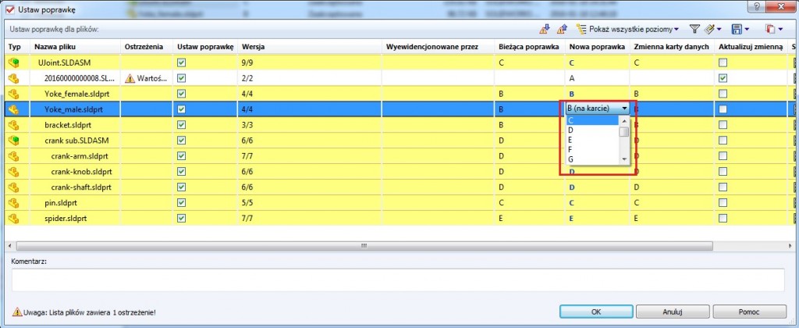Click the copy pages icon in toolbar

pyautogui.click(x=770, y=29)
